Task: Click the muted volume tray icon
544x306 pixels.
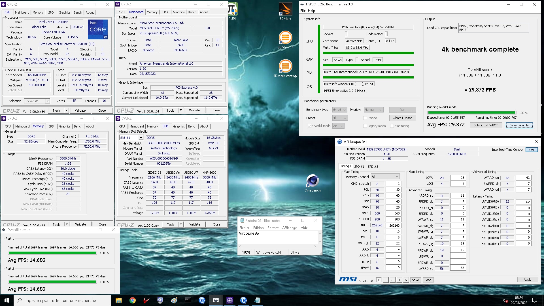Action: pyautogui.click(x=505, y=300)
